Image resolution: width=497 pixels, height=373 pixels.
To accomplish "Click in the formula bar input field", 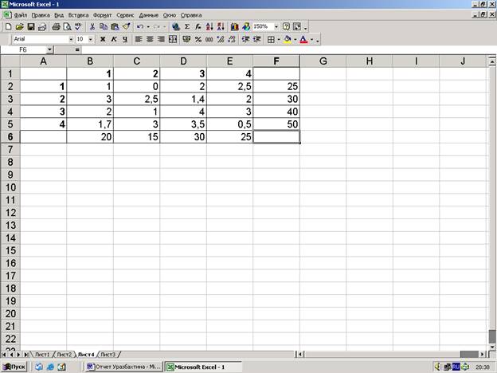I will pos(288,49).
